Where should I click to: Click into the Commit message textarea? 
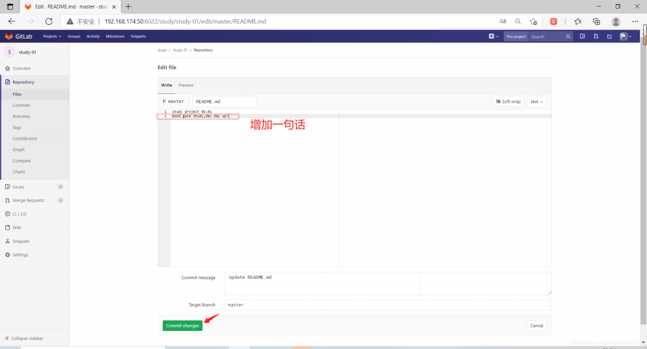click(x=388, y=283)
